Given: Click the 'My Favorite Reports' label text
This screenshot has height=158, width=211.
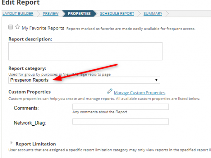Looking at the screenshot, I should [x=43, y=28].
